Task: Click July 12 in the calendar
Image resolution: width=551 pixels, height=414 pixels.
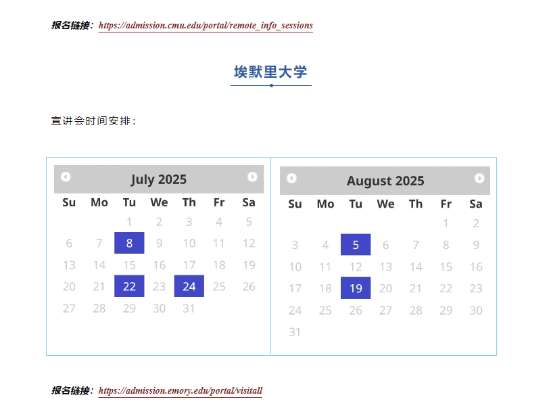Action: point(249,243)
